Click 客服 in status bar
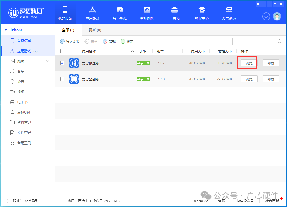287x207 pixels. click(222, 201)
